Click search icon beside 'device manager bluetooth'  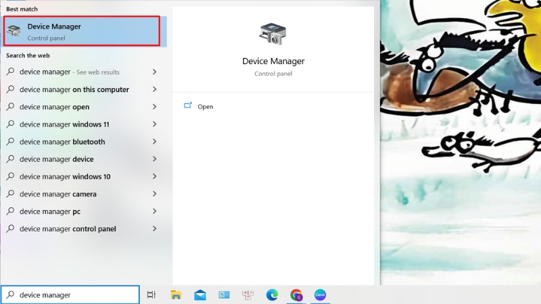[x=10, y=141]
